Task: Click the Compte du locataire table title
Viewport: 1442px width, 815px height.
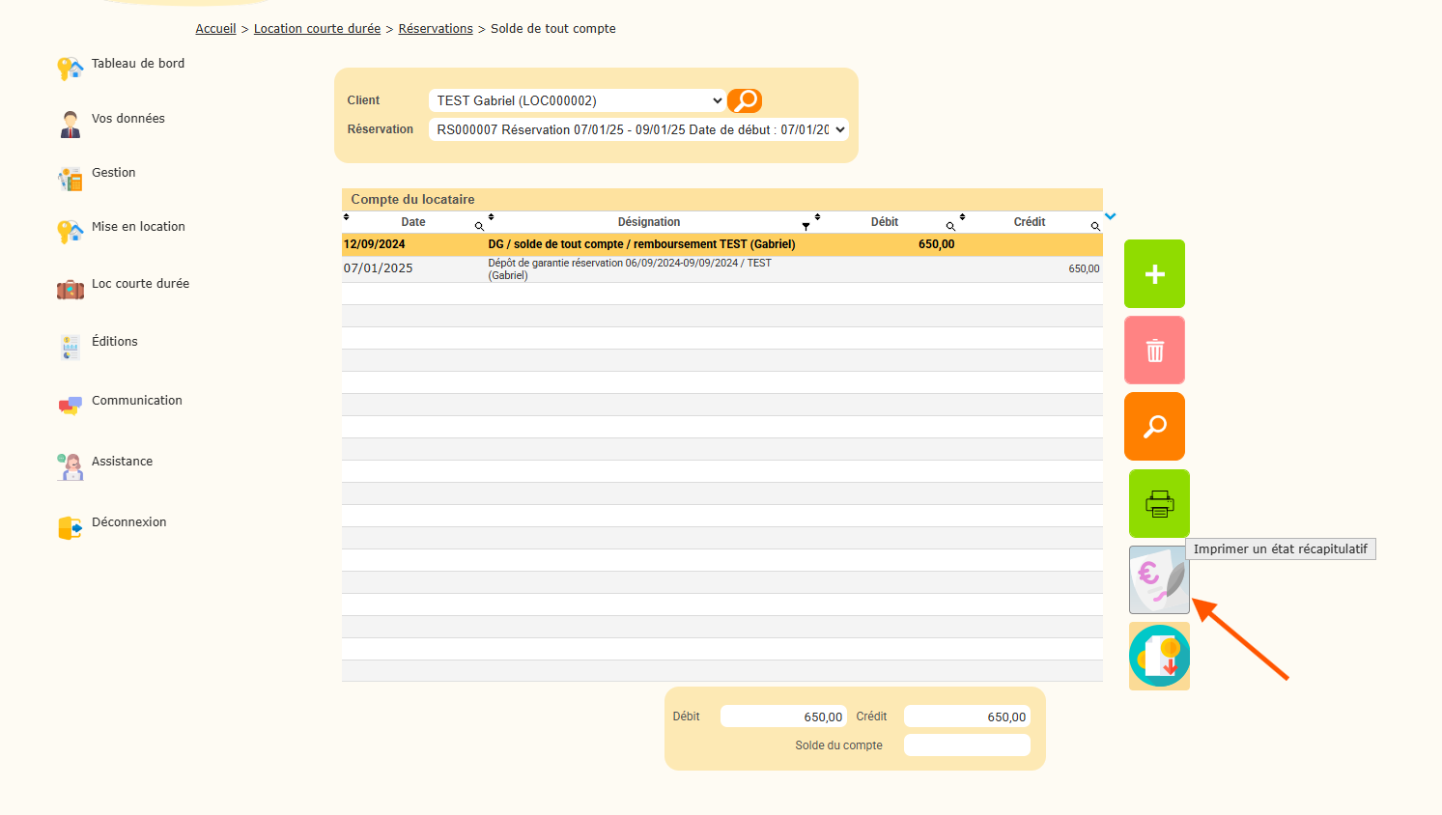Action: (412, 200)
